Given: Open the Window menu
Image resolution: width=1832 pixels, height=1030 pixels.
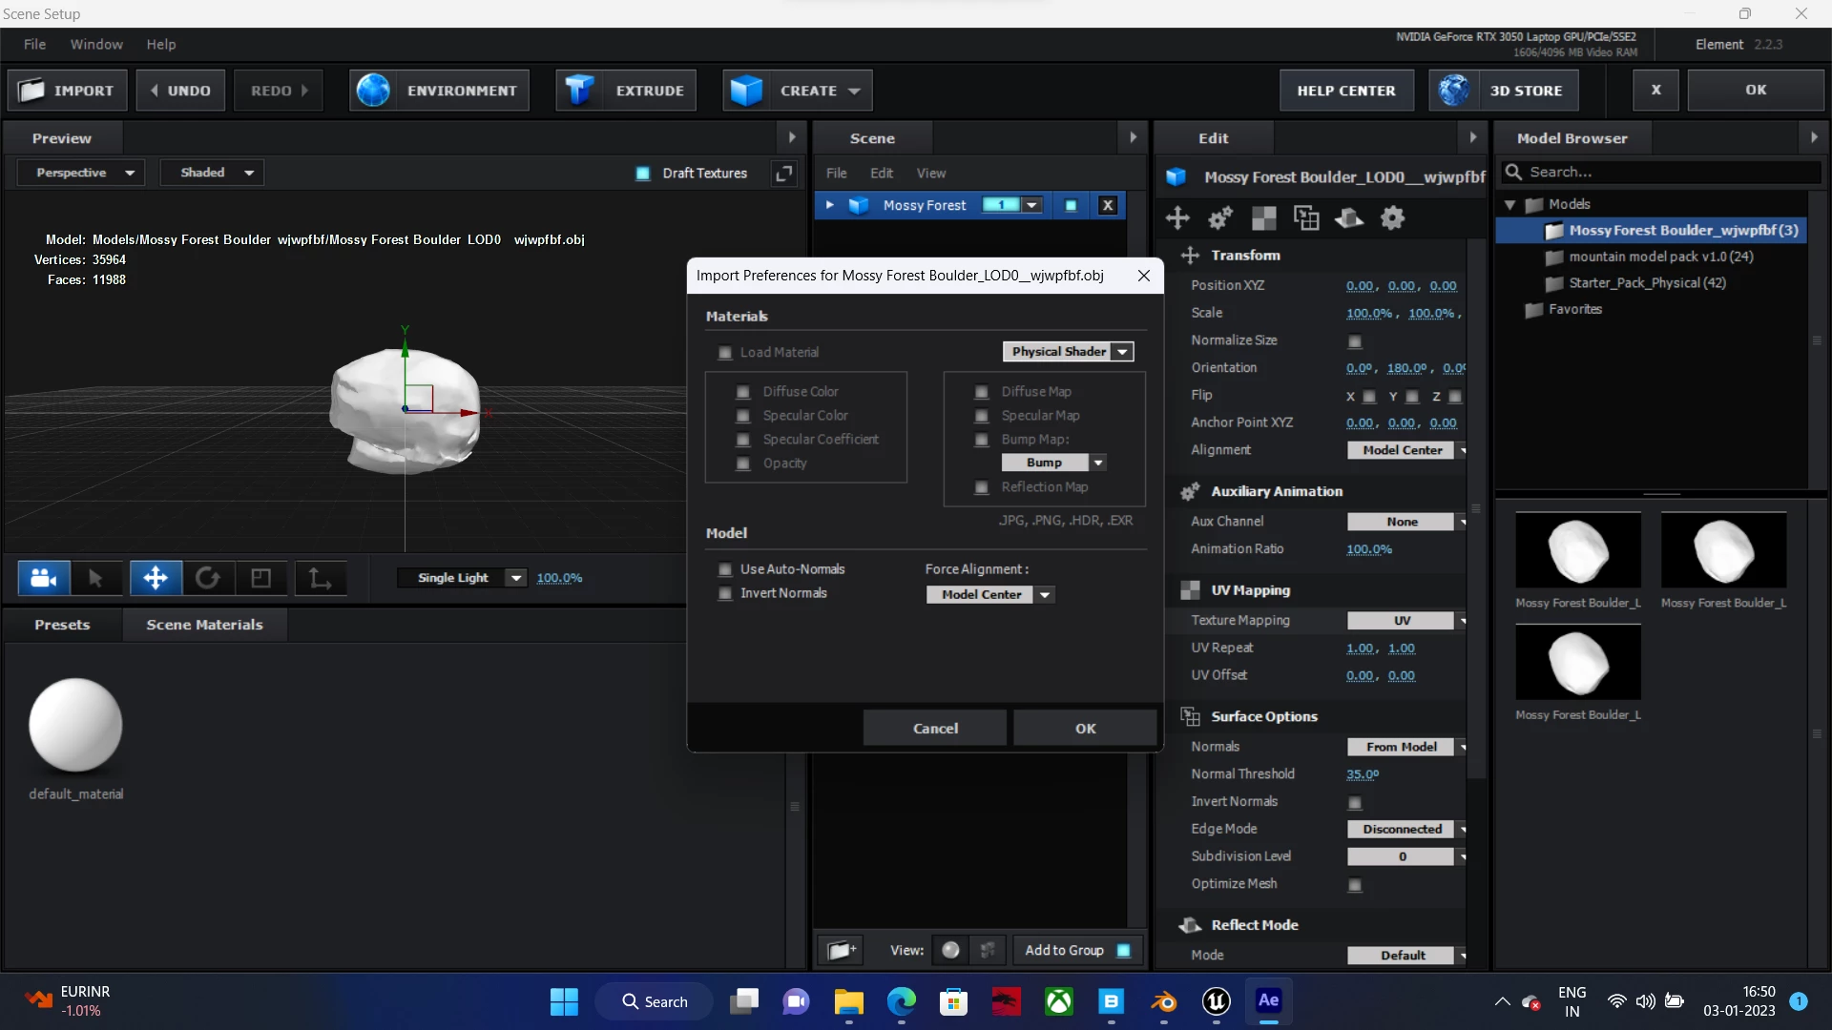Looking at the screenshot, I should (96, 44).
